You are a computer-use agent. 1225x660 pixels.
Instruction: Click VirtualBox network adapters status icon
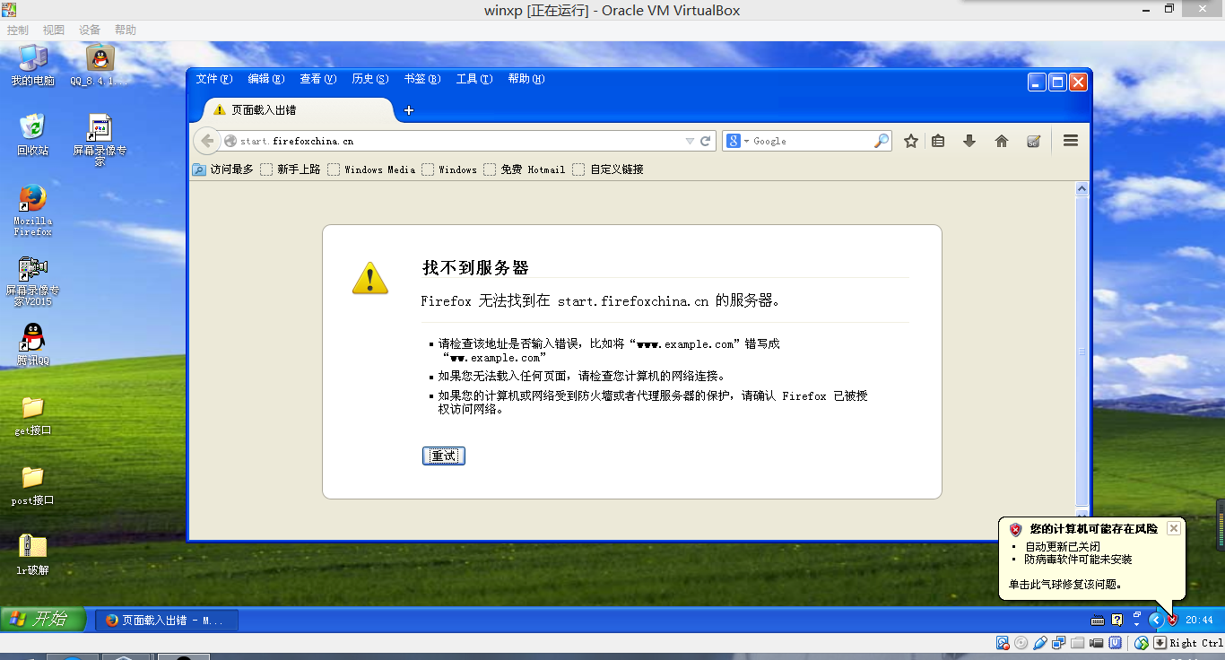point(1059,643)
